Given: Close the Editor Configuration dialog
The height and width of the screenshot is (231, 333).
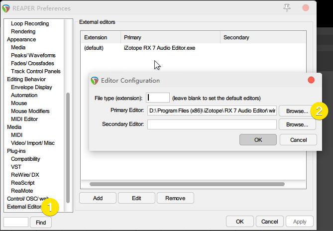Looking at the screenshot, I should [311, 80].
